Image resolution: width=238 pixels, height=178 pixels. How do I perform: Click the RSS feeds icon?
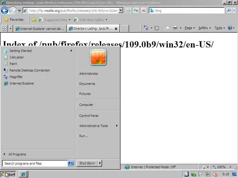(x=157, y=28)
